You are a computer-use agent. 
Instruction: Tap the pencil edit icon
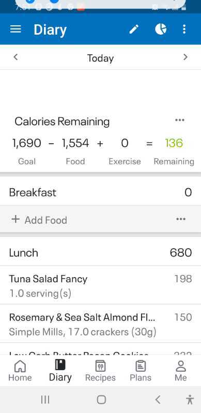pos(134,29)
